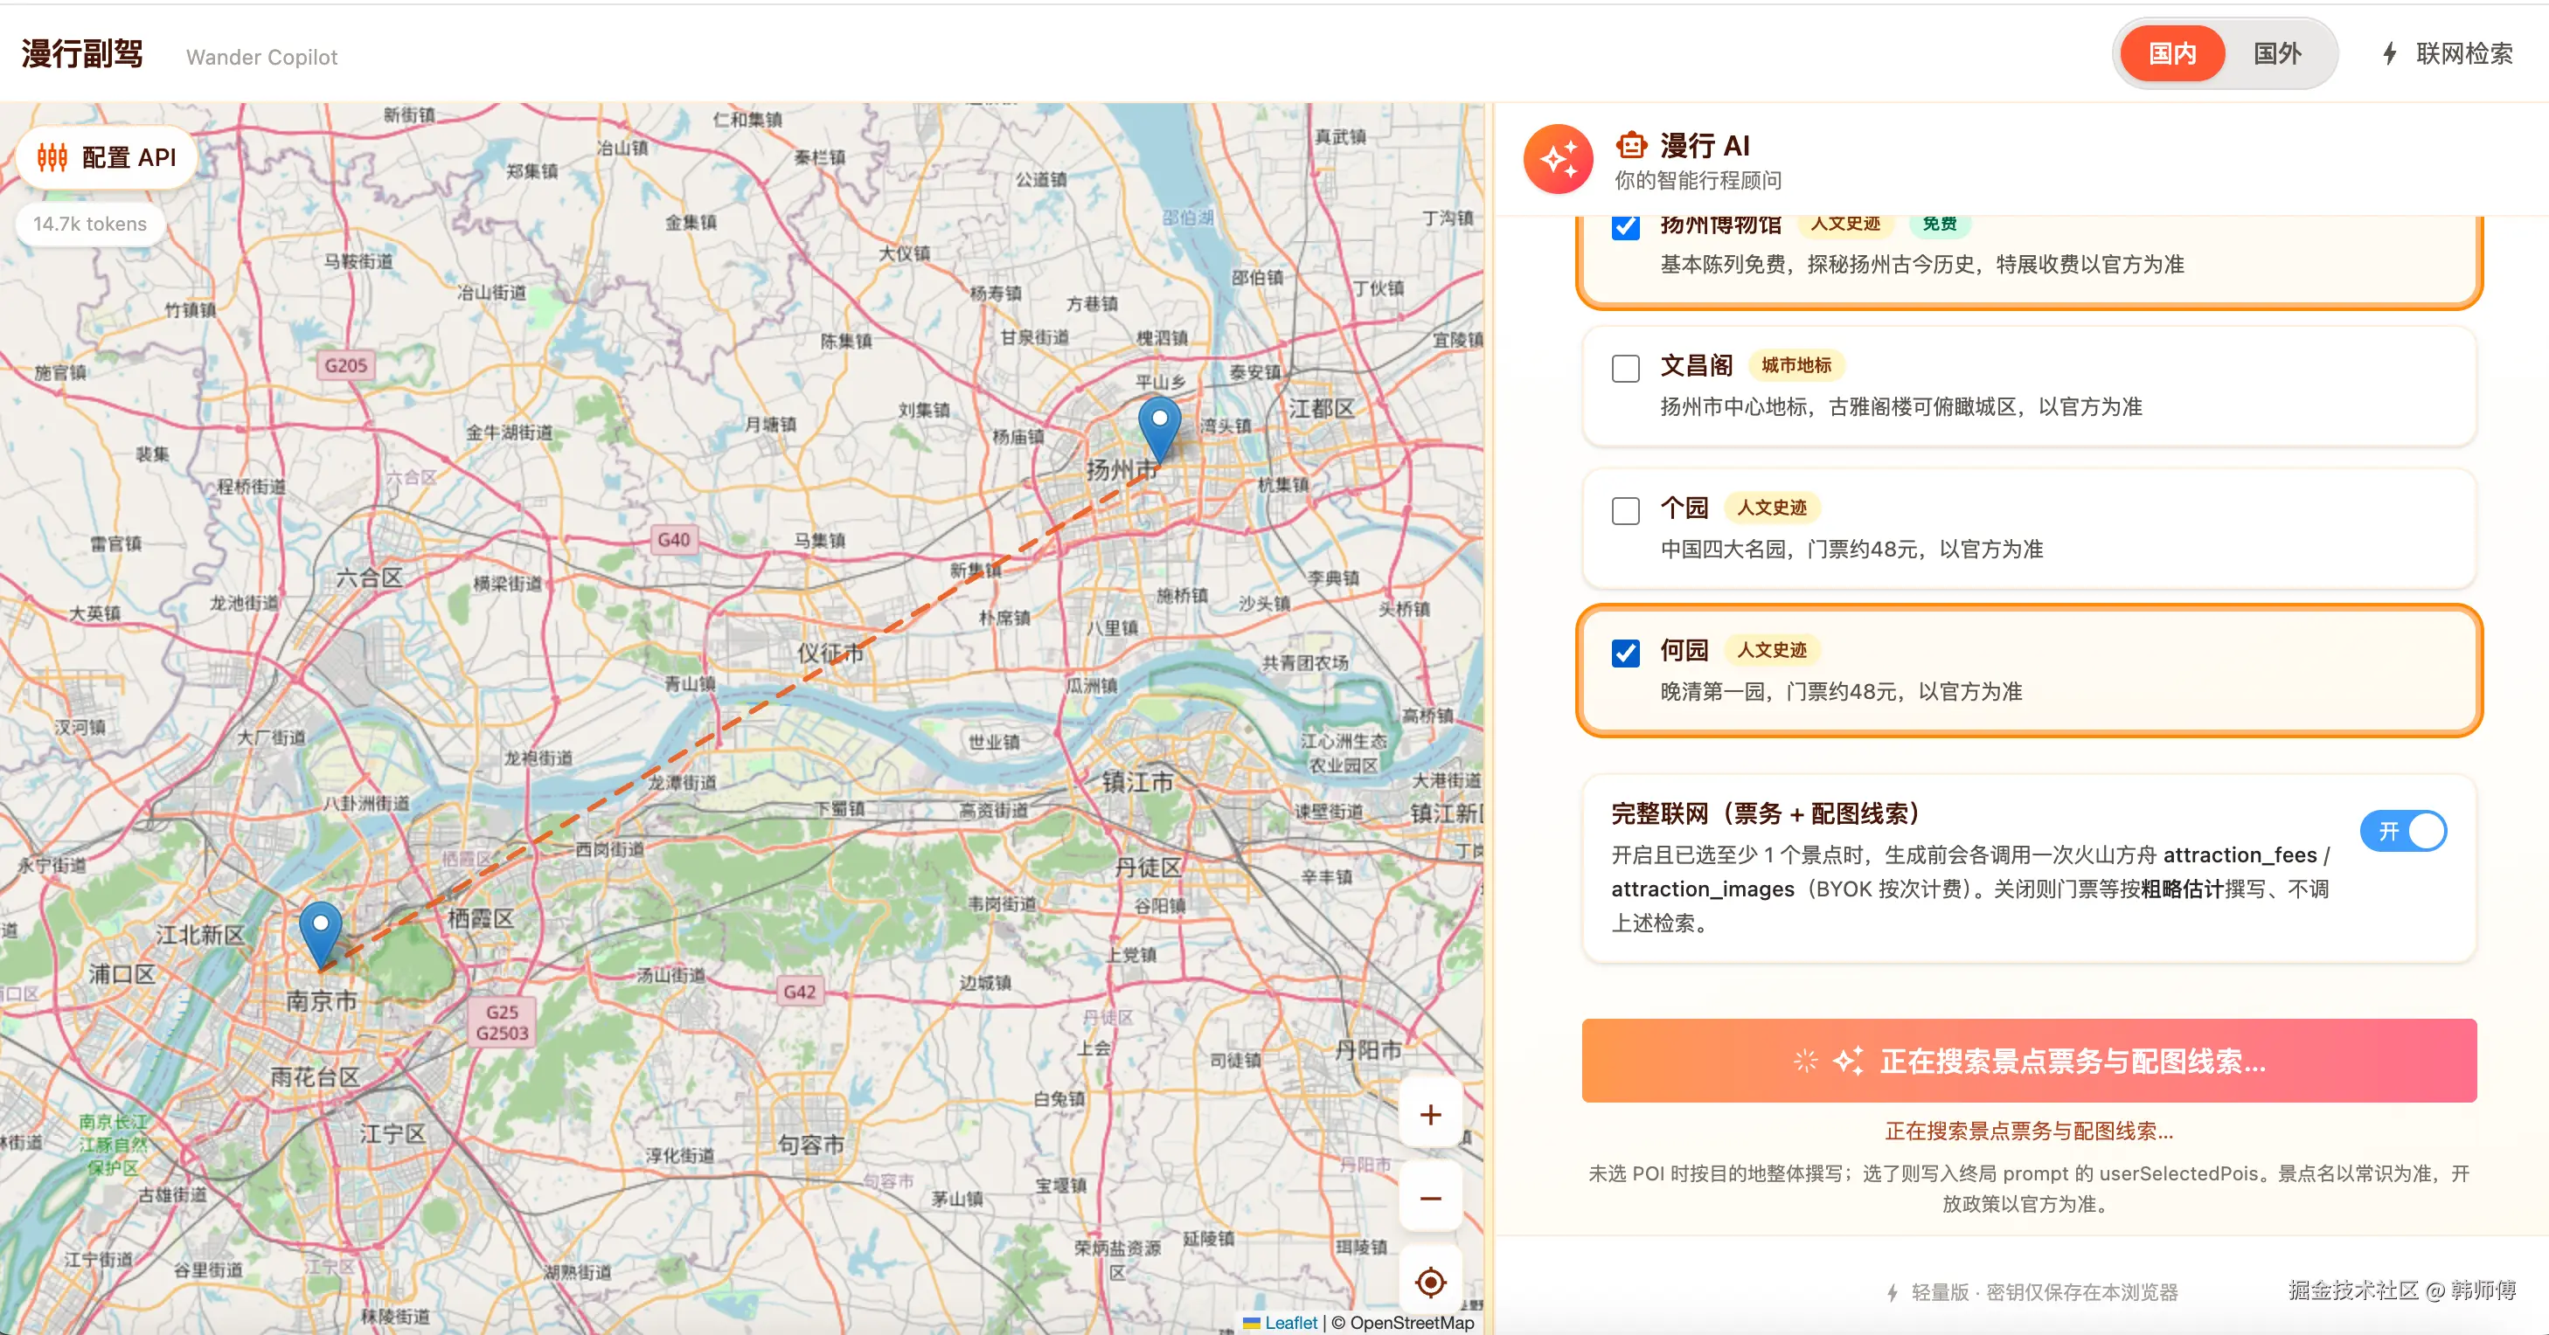The image size is (2549, 1335).
Task: Tick the 个园 checkbox
Action: click(x=1626, y=510)
